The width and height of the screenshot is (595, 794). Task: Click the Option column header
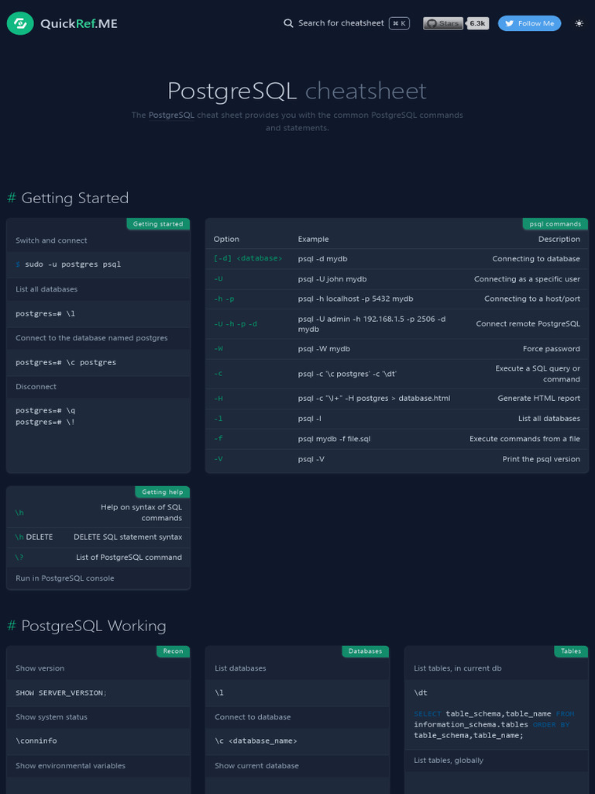click(x=226, y=239)
